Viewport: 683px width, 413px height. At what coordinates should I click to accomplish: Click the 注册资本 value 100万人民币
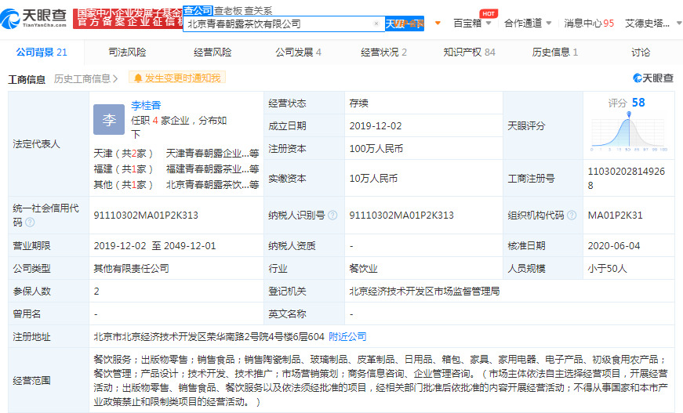pyautogui.click(x=376, y=148)
